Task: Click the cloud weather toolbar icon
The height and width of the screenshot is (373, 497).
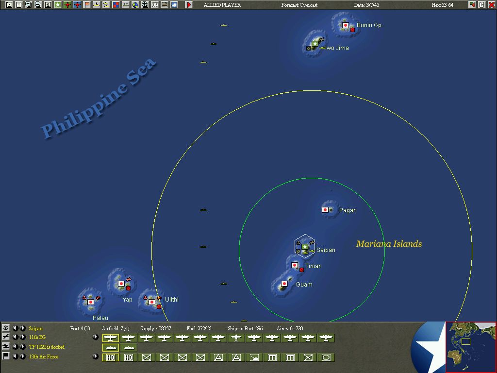Action: tap(174, 5)
